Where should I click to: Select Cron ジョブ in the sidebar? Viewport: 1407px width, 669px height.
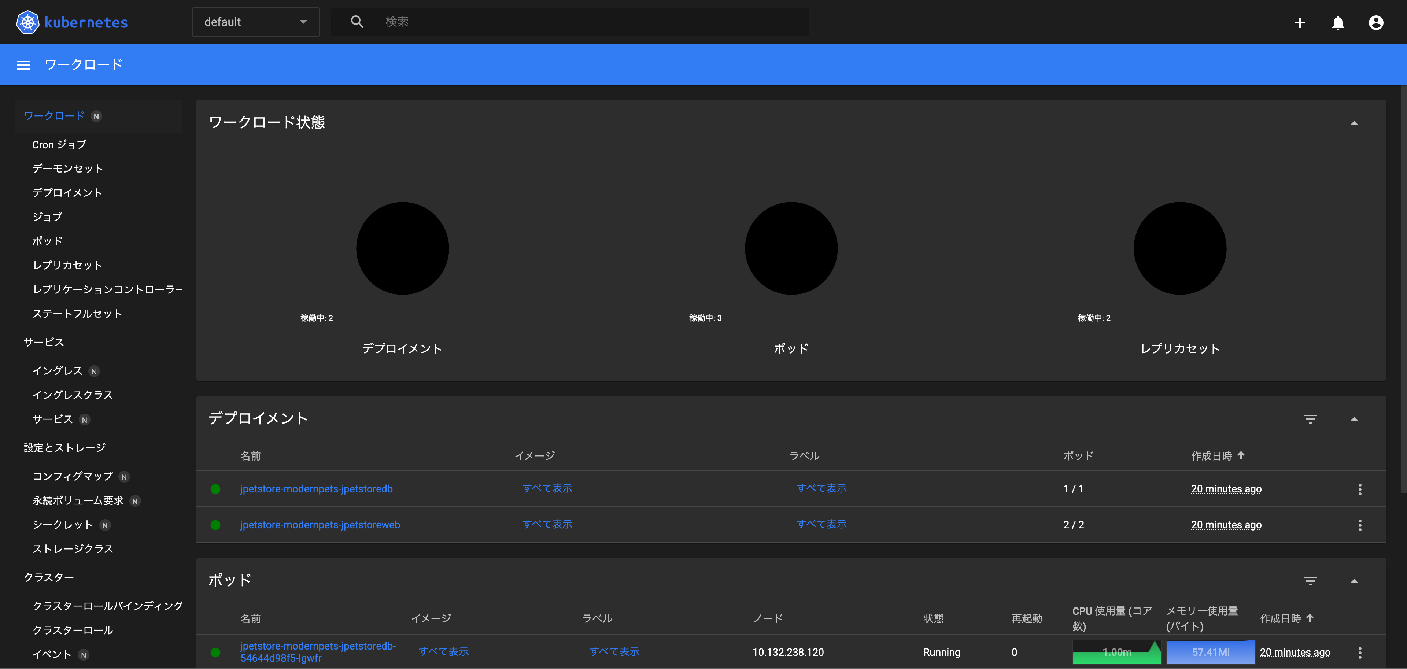[59, 144]
